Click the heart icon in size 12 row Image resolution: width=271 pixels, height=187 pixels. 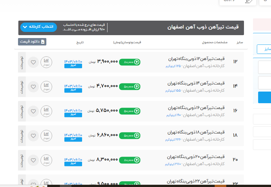[x=33, y=62]
